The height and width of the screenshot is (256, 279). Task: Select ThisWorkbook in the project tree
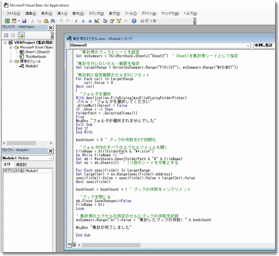coord(35,57)
